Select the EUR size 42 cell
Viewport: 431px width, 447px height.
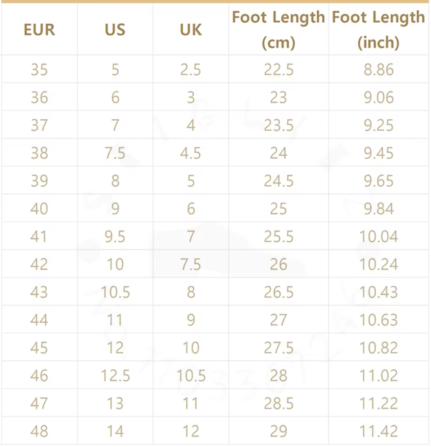[x=39, y=264]
